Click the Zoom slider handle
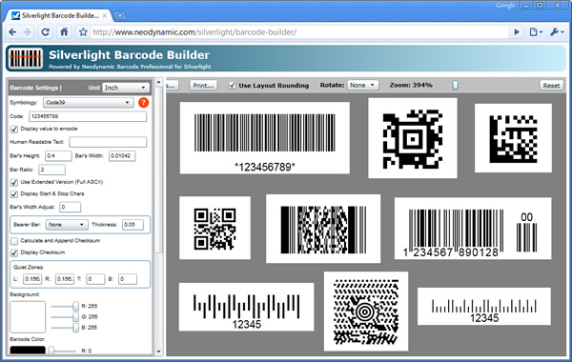This screenshot has width=572, height=362. coord(455,85)
